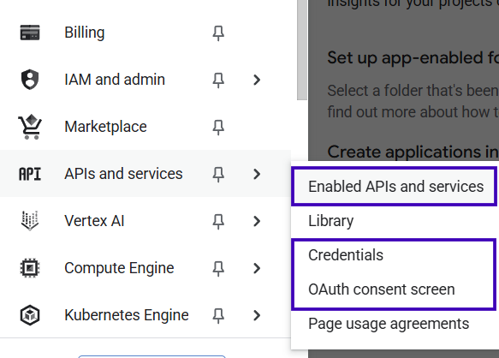499x358 pixels.
Task: Click the Kubernetes Engine hexagon icon
Action: tap(30, 315)
